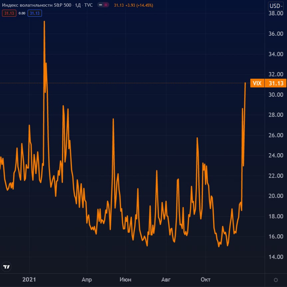
Task: Click the Апр time axis label
Action: (87, 279)
